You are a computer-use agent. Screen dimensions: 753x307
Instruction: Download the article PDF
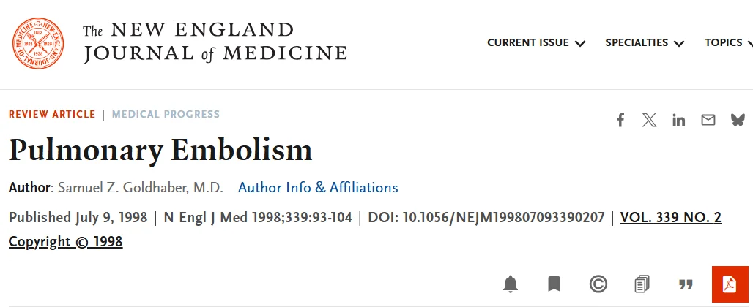click(x=730, y=284)
